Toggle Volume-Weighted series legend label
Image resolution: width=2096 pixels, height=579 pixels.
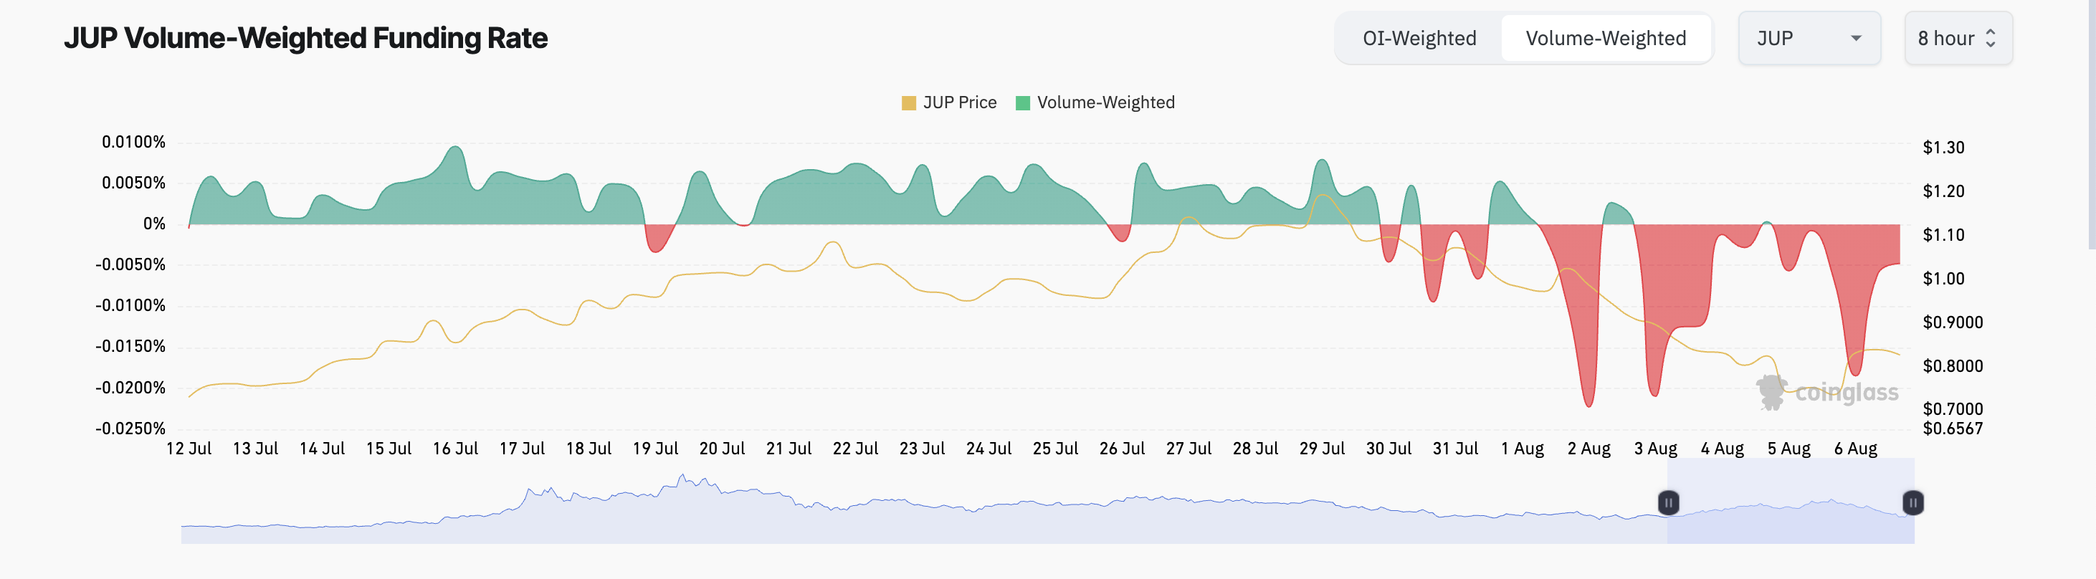click(1106, 102)
